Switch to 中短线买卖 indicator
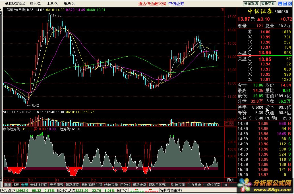Screen dimensions: 294x194 pyautogui.click(x=212, y=185)
